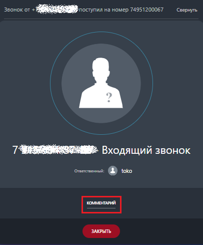Click the red ЗАКРЫТЬ button
Screen dimensions: 203x245
pos(101,231)
